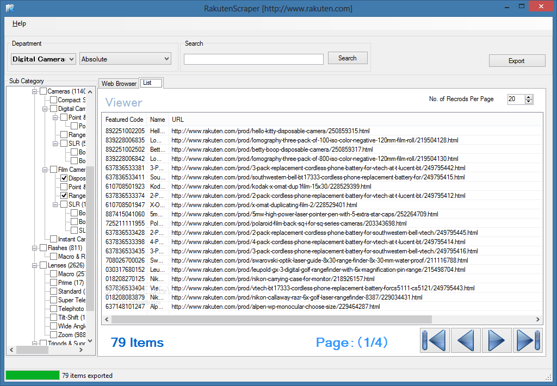Jump to the last results page
The width and height of the screenshot is (557, 386).
(x=528, y=340)
